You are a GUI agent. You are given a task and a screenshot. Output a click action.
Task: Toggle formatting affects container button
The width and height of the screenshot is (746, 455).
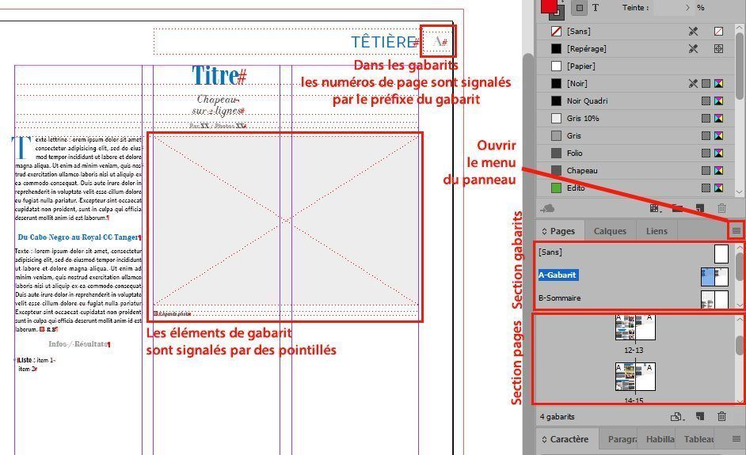point(579,8)
